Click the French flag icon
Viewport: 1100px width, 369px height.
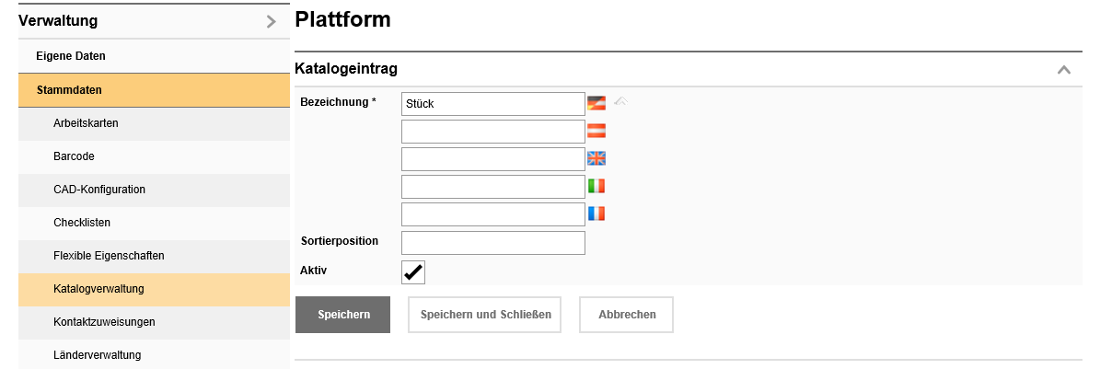[x=596, y=213]
